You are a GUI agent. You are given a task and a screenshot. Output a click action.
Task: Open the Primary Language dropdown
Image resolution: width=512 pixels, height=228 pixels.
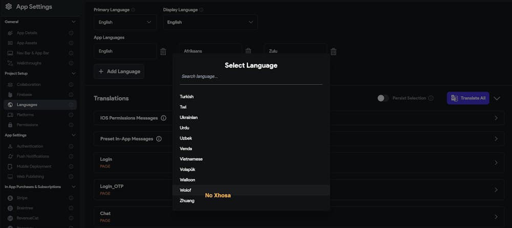click(125, 22)
